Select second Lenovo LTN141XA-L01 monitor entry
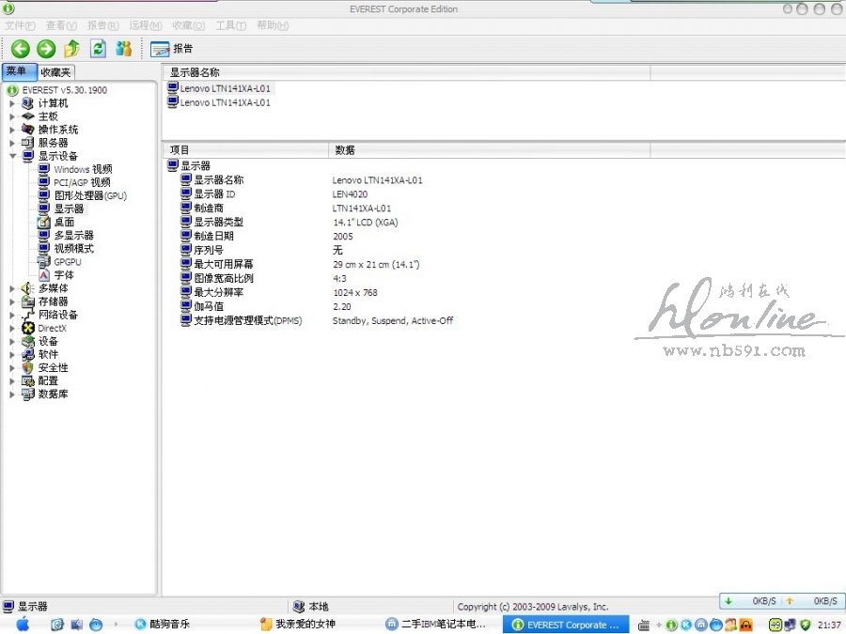 225,102
